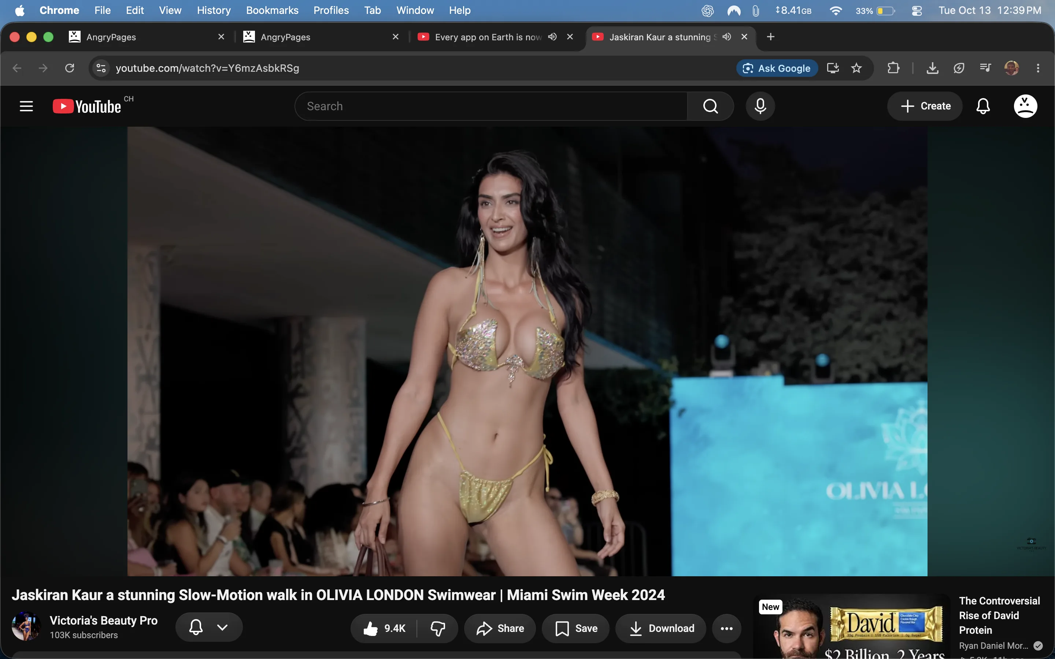Open macOS Control Center
1055x659 pixels.
(x=917, y=11)
